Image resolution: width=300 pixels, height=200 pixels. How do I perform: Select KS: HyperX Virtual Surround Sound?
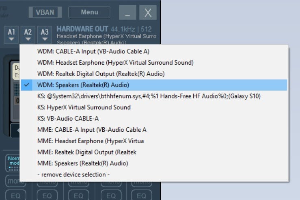[154, 107]
